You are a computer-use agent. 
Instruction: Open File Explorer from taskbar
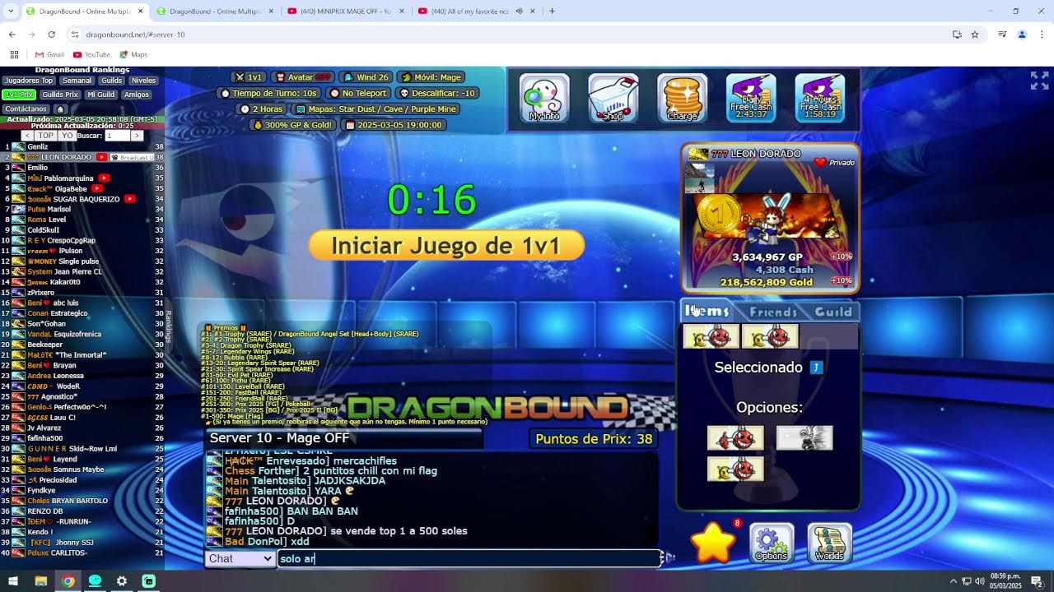click(40, 581)
